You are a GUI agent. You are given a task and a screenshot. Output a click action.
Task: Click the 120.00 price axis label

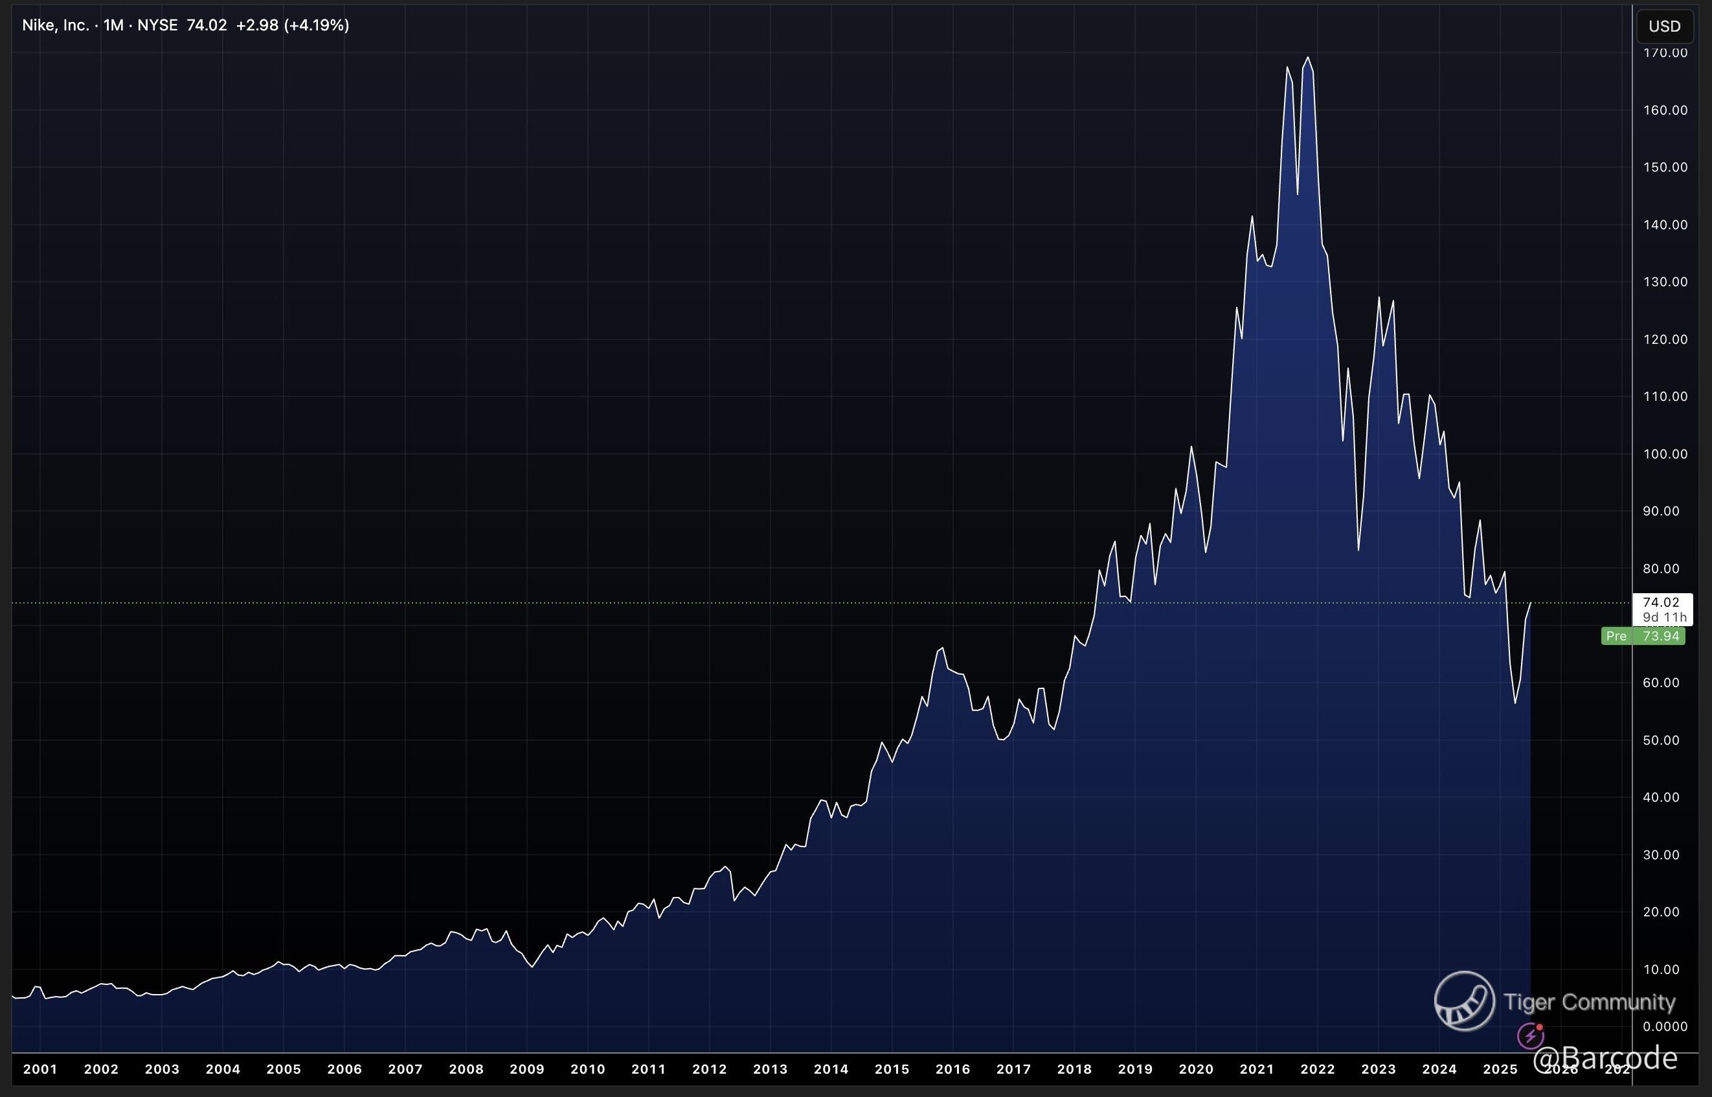[1665, 340]
